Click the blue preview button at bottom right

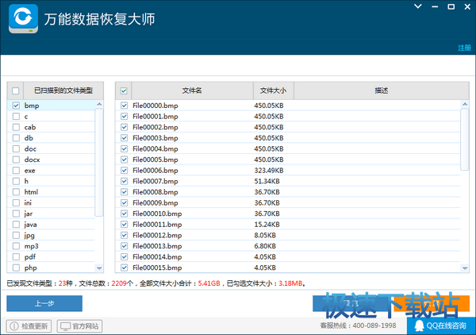coord(351,303)
